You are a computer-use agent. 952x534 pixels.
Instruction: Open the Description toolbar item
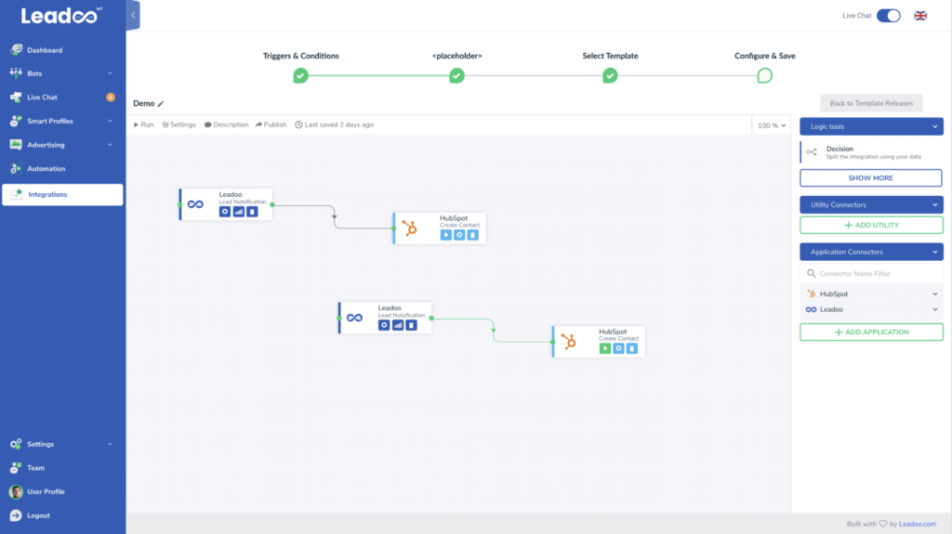(x=227, y=124)
